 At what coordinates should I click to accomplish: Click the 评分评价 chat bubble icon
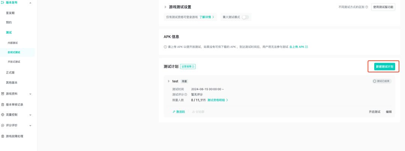click(3, 125)
